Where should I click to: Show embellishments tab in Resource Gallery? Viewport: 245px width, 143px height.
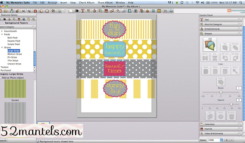9,19
